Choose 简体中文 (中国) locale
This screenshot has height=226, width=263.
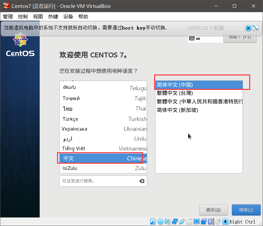[x=199, y=85]
